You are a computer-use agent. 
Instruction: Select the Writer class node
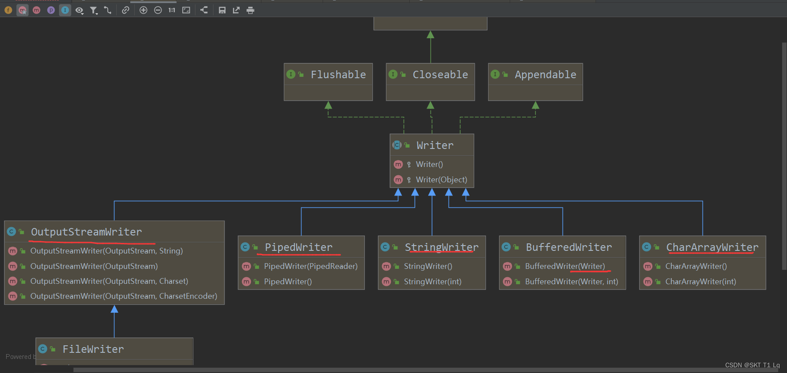click(x=434, y=145)
